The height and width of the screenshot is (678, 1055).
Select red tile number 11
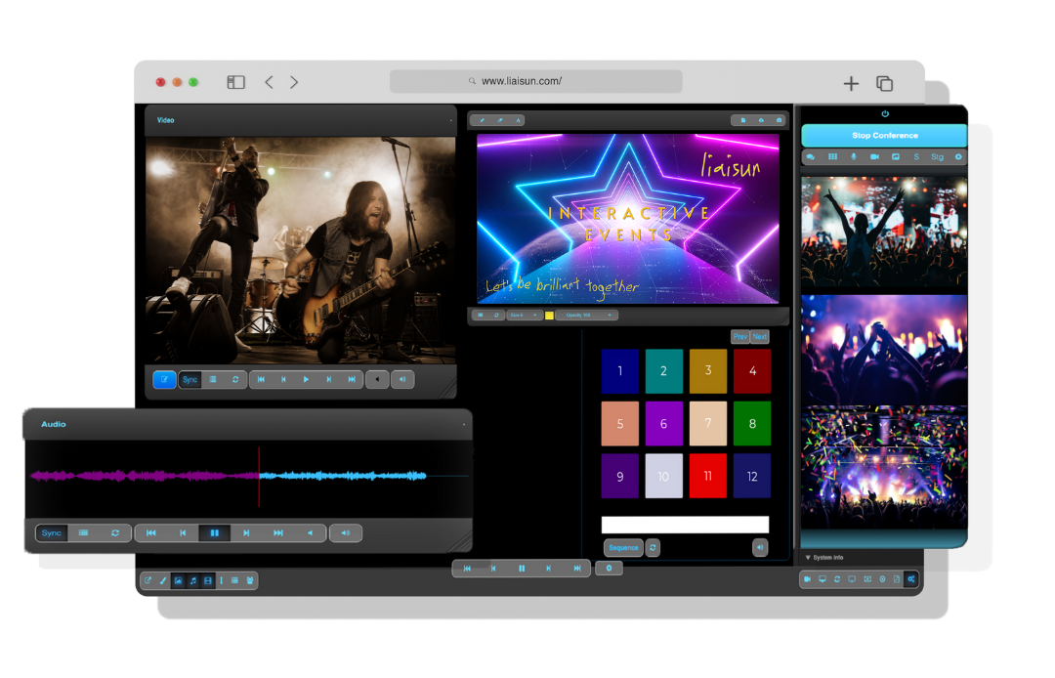708,476
